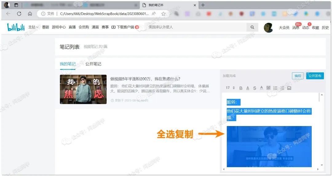Insert an image into the note
This screenshot has height=176, width=332.
(x=289, y=88)
